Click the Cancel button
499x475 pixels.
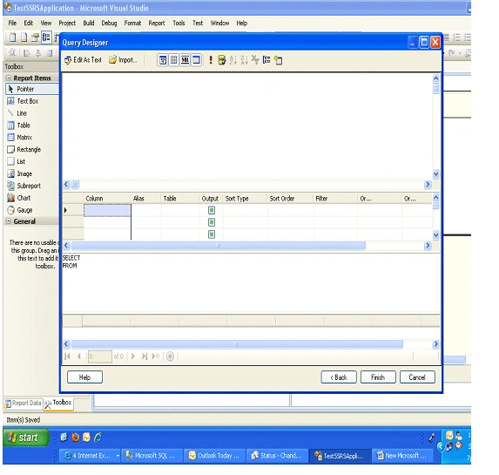(x=417, y=377)
